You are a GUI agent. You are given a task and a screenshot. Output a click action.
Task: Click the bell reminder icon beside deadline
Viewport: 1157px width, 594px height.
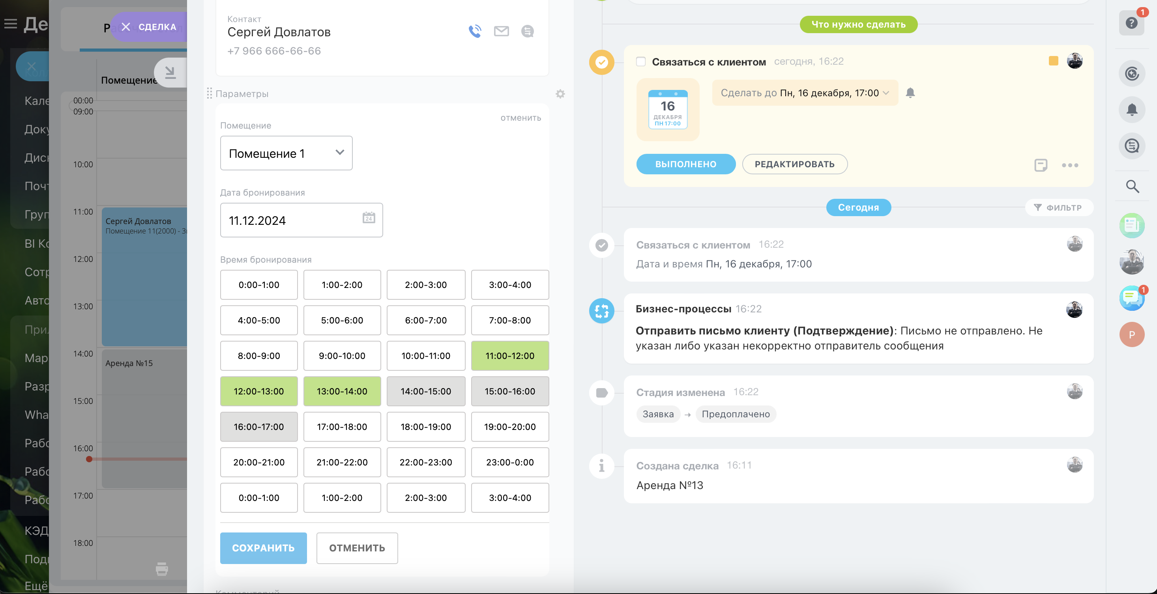point(910,93)
